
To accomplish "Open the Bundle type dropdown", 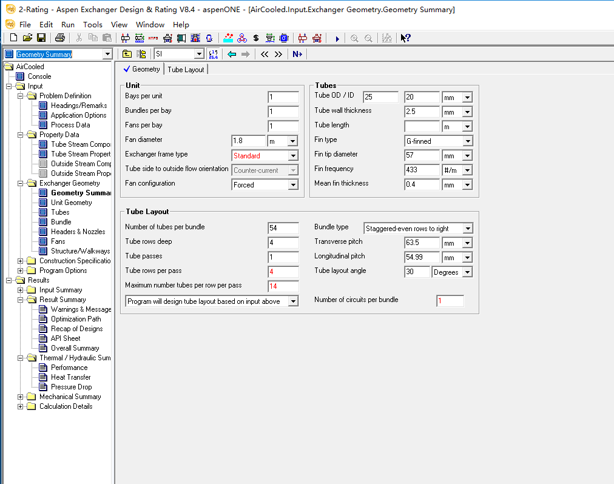I will [x=467, y=229].
